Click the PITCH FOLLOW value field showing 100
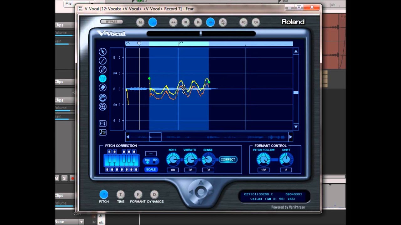 click(263, 170)
